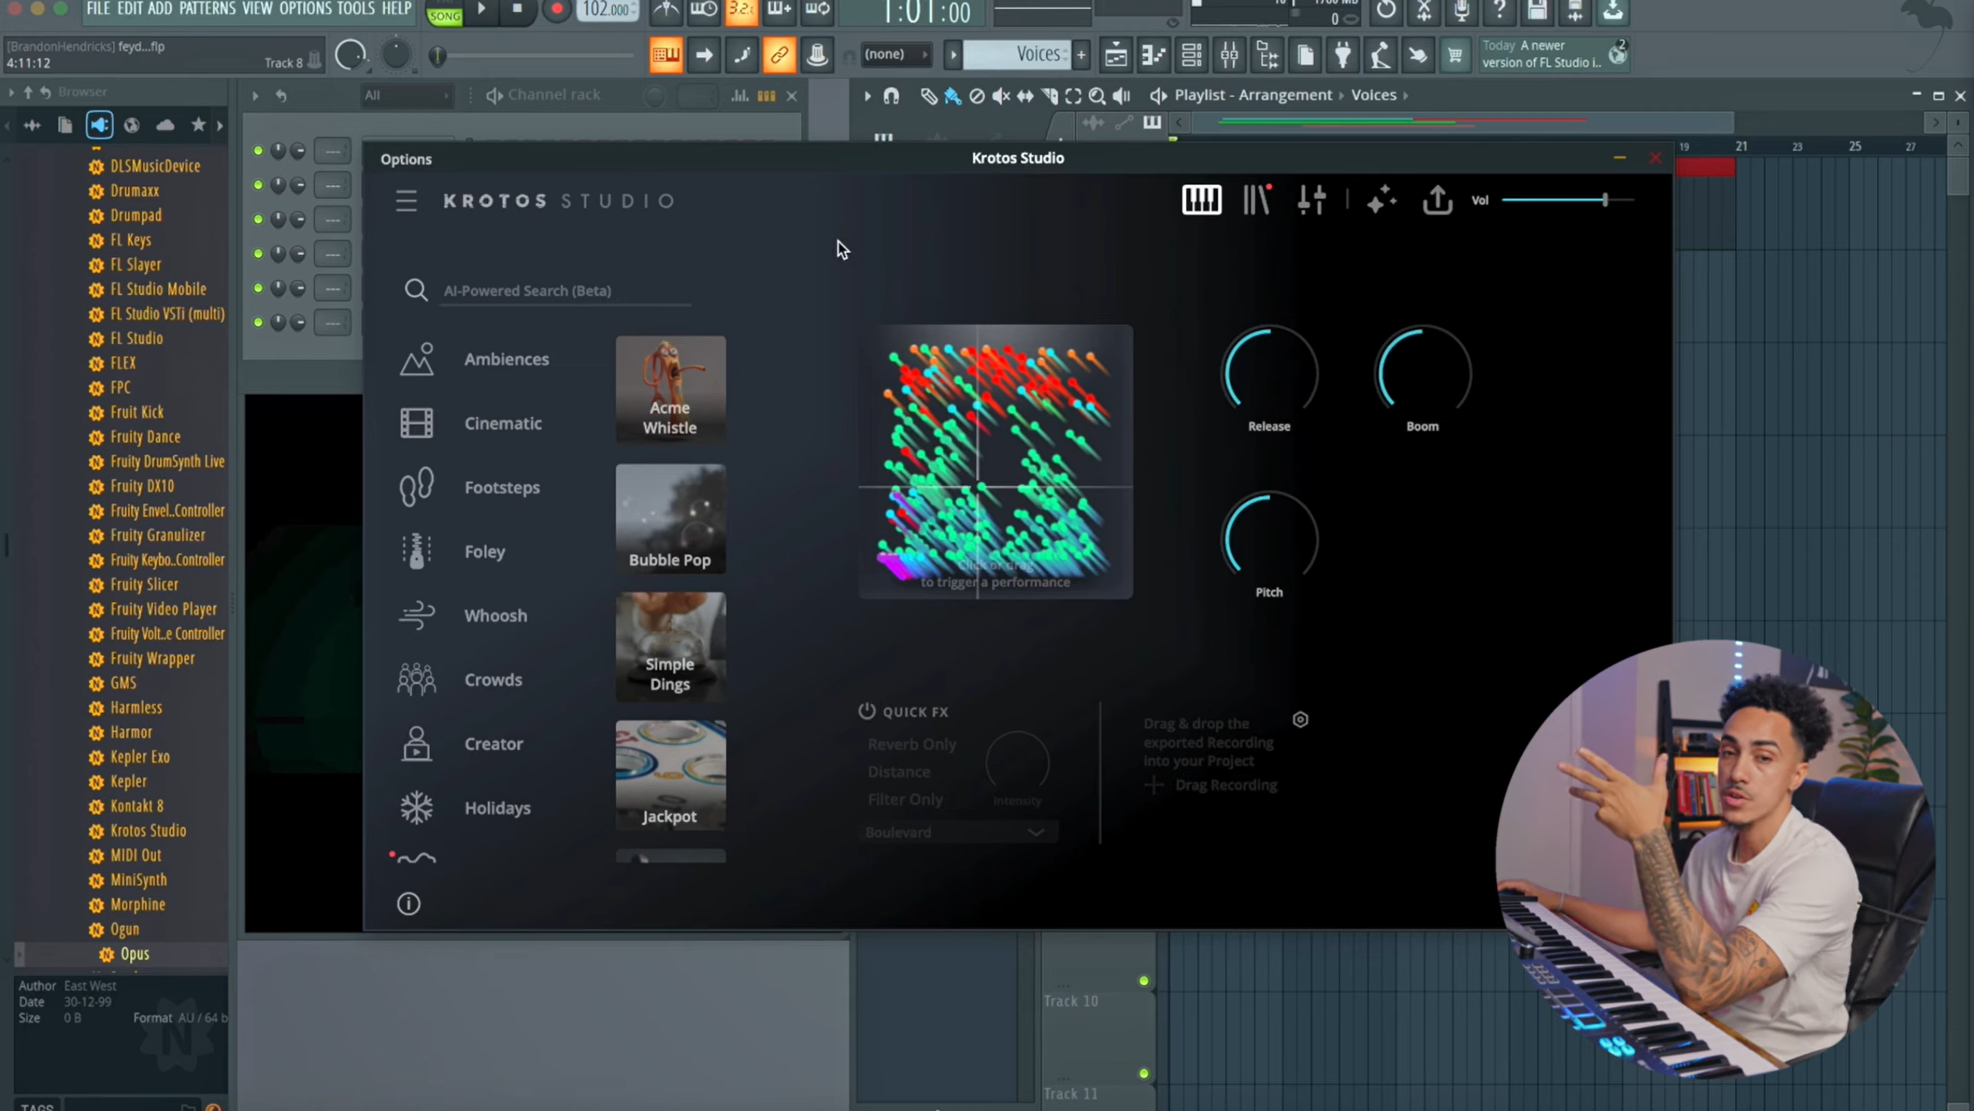Open the Options menu of plugin window

click(406, 158)
